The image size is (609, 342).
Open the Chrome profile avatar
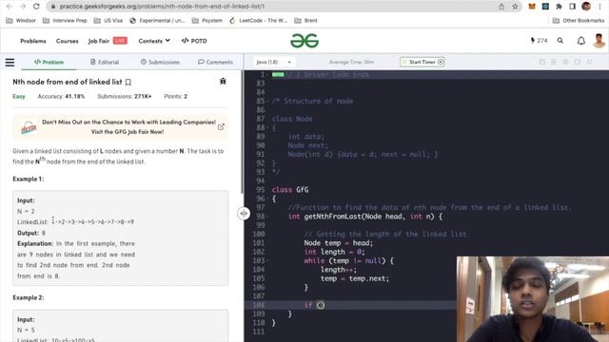(x=586, y=7)
